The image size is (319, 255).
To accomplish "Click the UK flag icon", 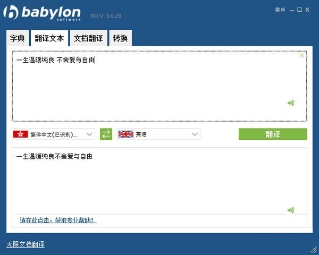I will 126,134.
